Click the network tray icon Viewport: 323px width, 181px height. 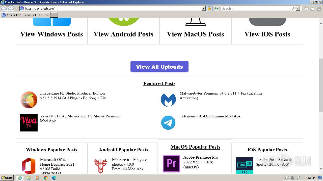tap(293, 178)
